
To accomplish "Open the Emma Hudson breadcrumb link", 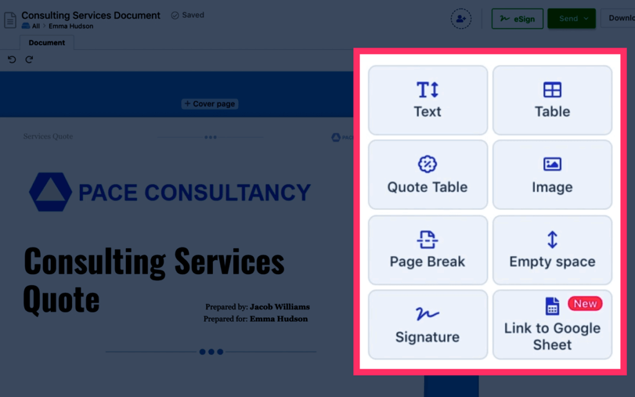I will pyautogui.click(x=71, y=26).
